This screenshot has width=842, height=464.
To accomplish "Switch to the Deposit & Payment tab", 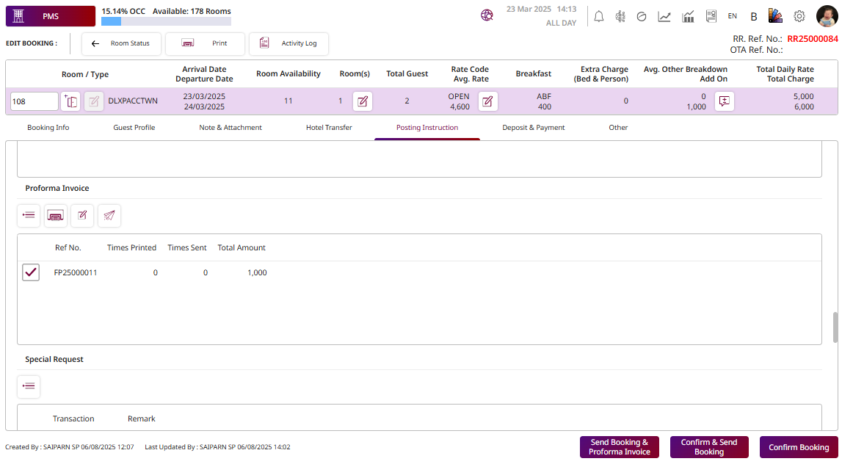I will (533, 128).
